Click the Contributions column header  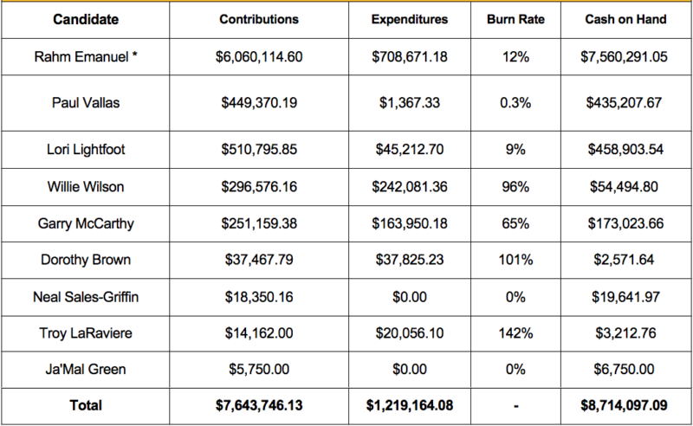pyautogui.click(x=259, y=18)
